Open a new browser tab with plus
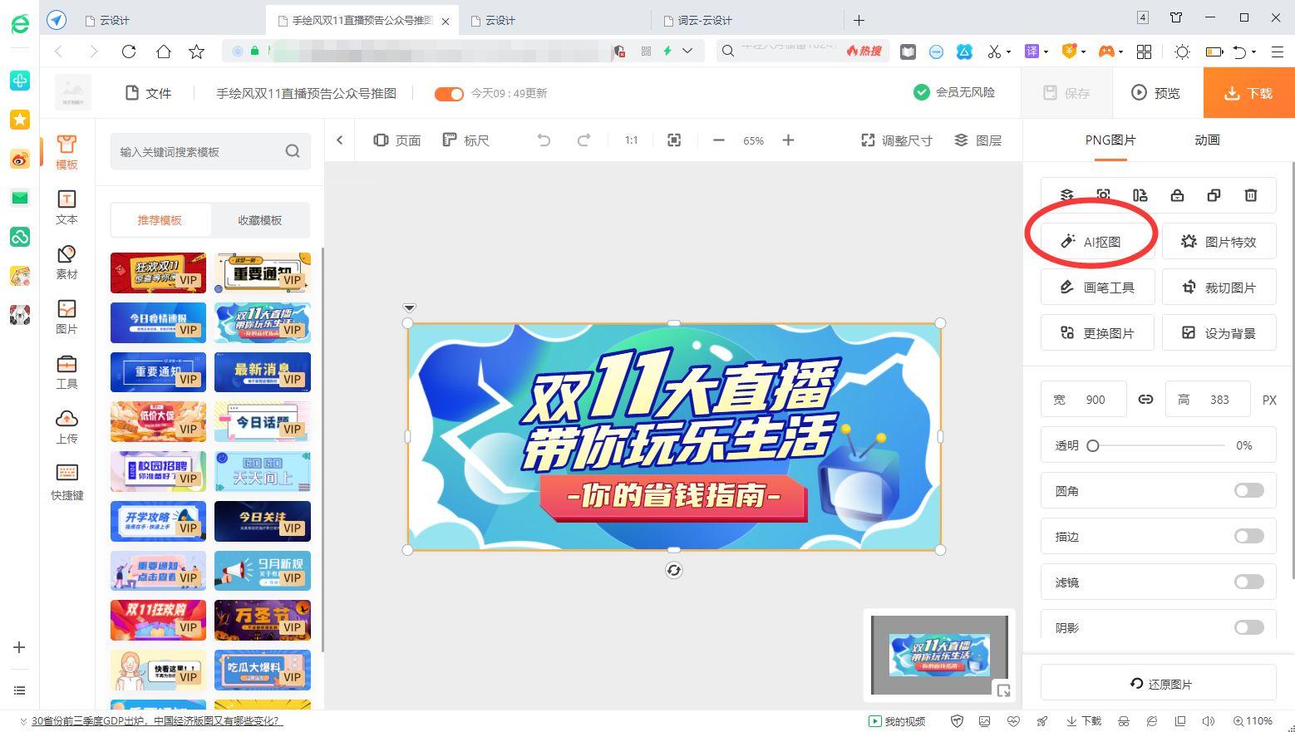This screenshot has height=732, width=1295. click(859, 20)
